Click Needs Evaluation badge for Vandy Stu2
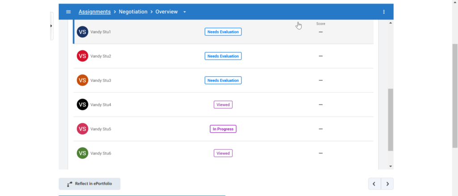 click(223, 56)
